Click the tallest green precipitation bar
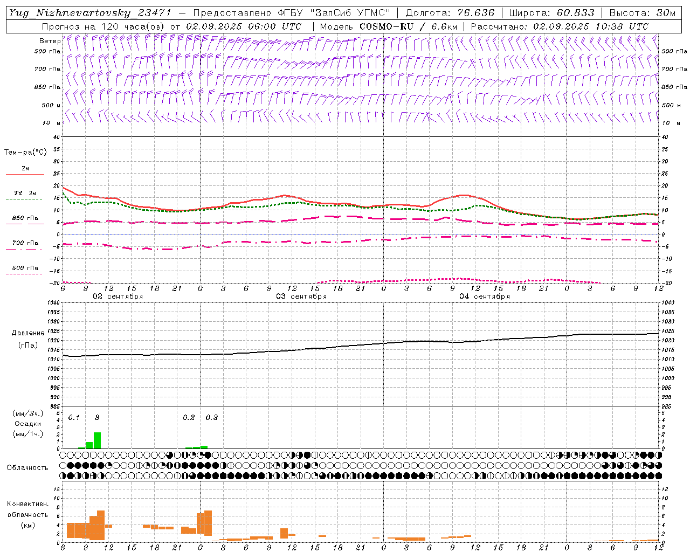 (x=97, y=440)
